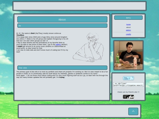Click into the embed code text box
Viewport: 159px width, 119px height.
(x=128, y=85)
